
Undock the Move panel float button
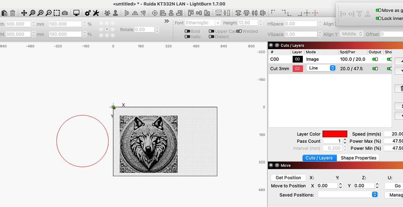point(277,165)
